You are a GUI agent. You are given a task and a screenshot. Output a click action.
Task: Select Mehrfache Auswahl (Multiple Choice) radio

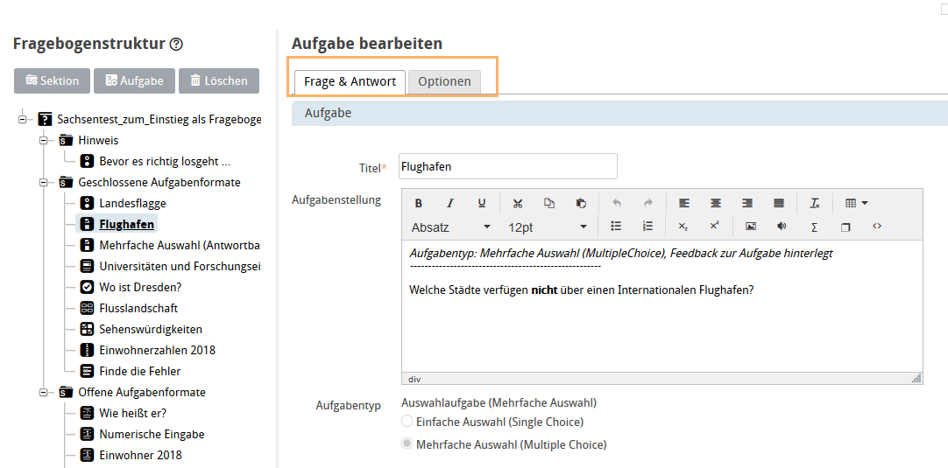407,444
